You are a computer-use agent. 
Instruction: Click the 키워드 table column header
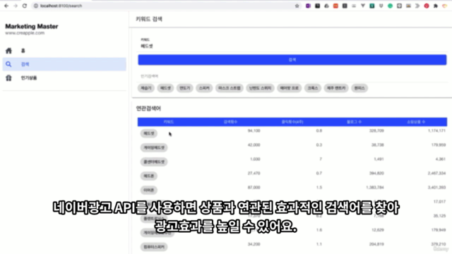tap(168, 122)
